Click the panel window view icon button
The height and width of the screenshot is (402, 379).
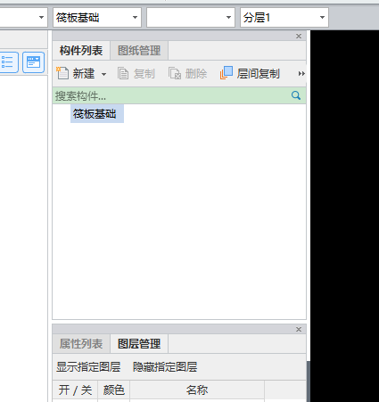pos(33,62)
